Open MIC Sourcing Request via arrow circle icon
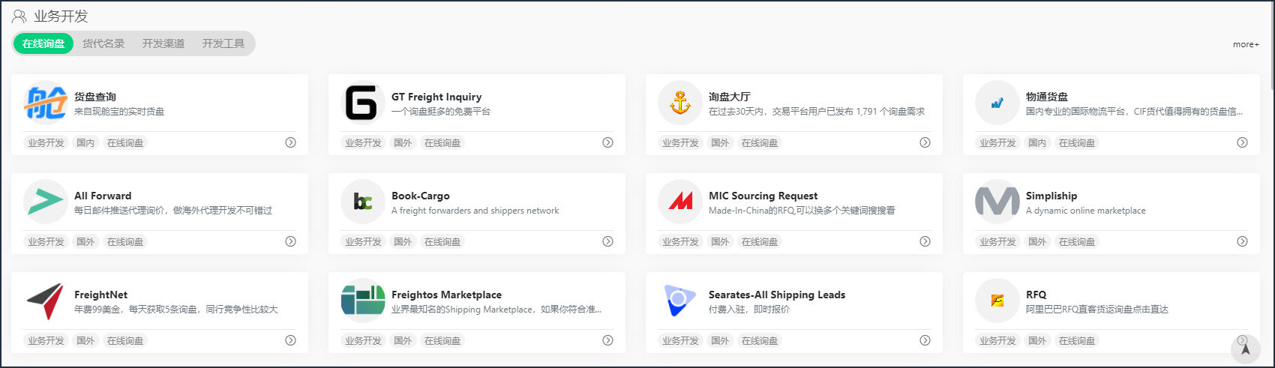 [925, 241]
